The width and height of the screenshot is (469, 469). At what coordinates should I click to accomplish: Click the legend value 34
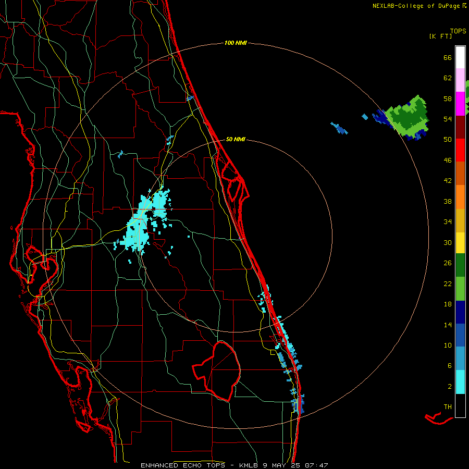448,221
